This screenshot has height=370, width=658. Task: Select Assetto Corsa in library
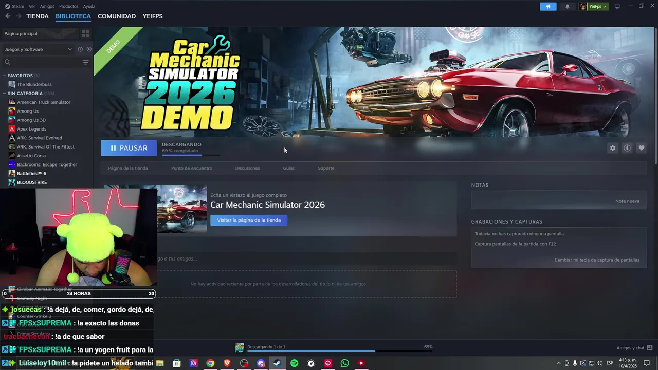(31, 156)
